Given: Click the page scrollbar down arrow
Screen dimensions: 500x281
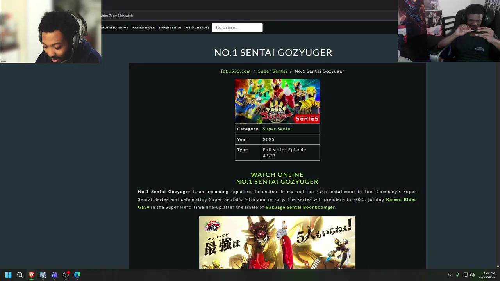Looking at the screenshot, I should coord(497,267).
